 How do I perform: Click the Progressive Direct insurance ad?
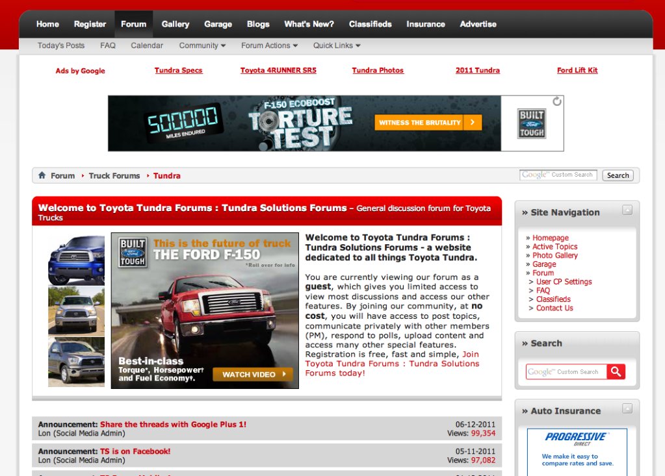tap(577, 452)
